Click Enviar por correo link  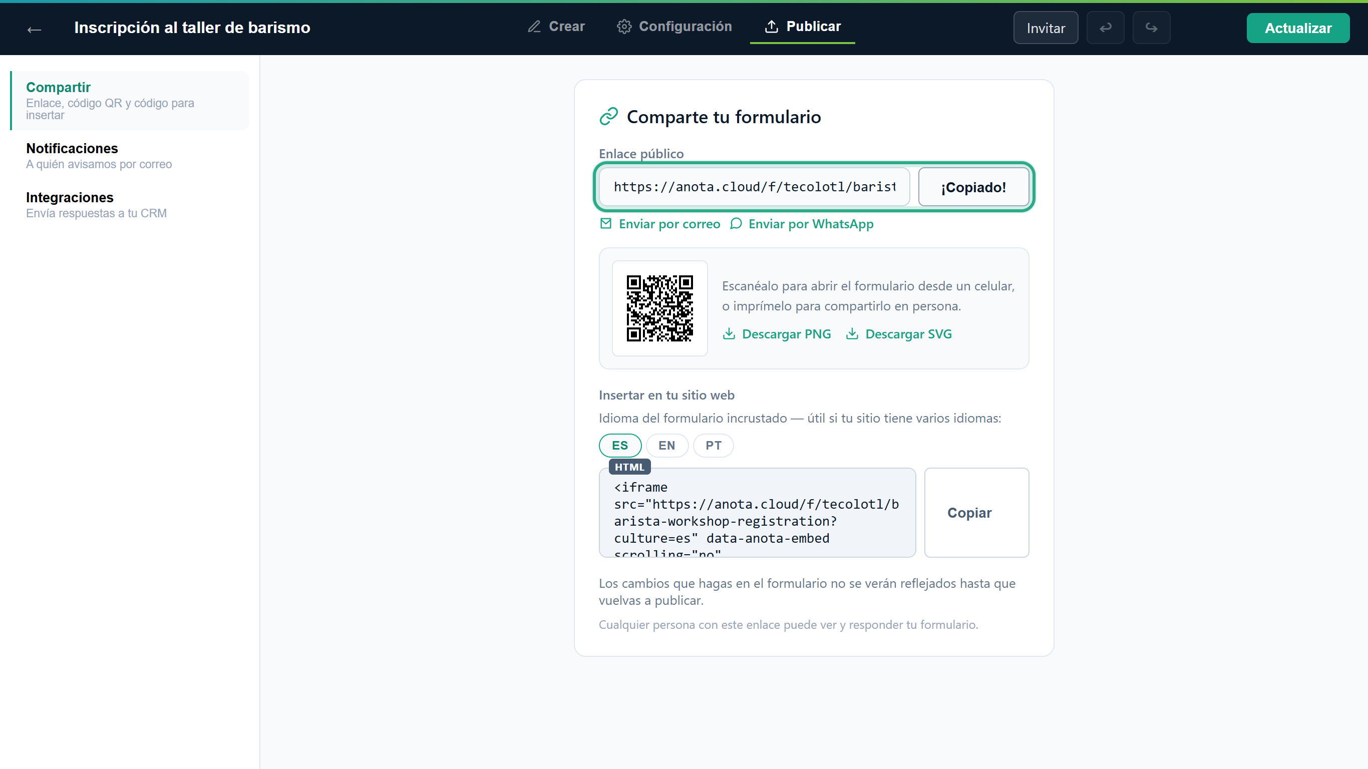(x=659, y=224)
